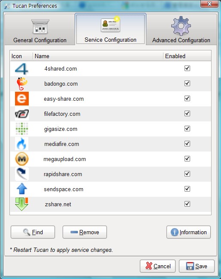
Task: Click the Find button
Action: (33, 232)
